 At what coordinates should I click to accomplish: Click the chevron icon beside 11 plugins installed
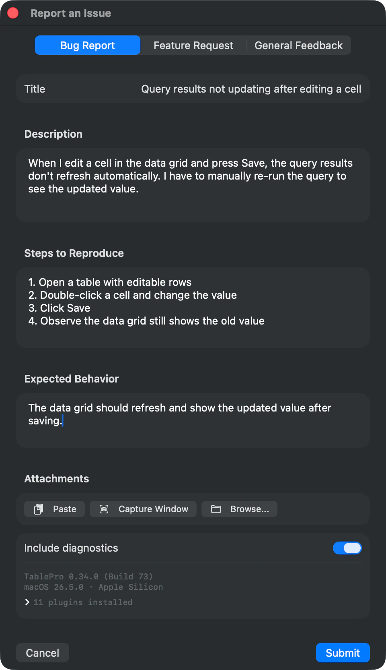tap(27, 602)
